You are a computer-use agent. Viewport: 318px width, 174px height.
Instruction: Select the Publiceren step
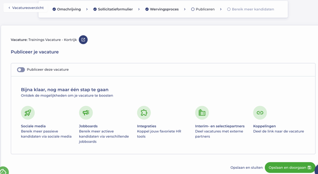point(205,10)
